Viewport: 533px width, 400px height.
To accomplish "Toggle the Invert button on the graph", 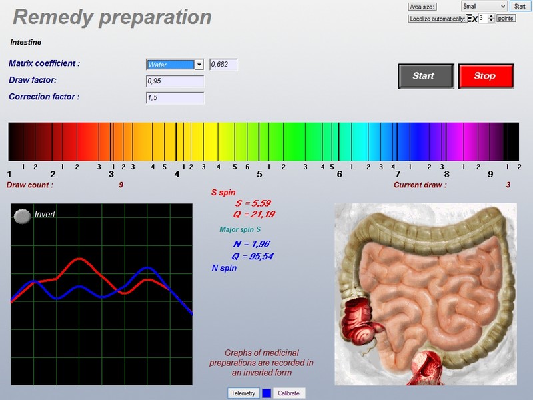I will (23, 215).
